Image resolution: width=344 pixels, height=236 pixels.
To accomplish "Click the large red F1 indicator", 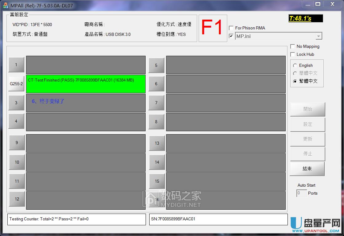I will (x=213, y=28).
